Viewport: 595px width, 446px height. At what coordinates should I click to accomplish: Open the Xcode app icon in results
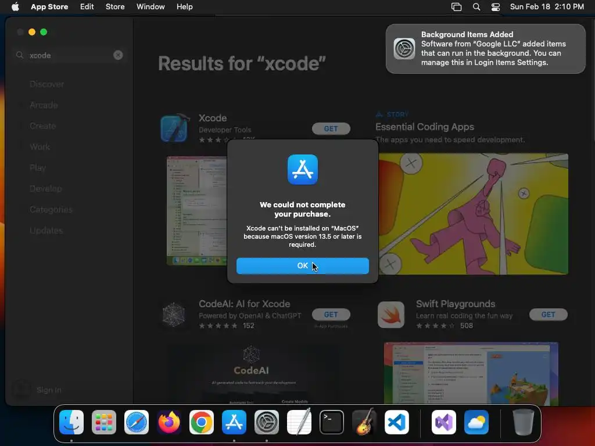(174, 128)
